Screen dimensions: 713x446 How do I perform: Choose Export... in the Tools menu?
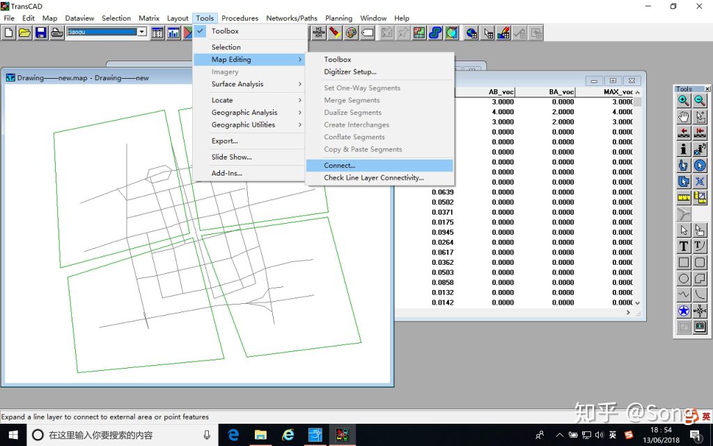click(249, 141)
